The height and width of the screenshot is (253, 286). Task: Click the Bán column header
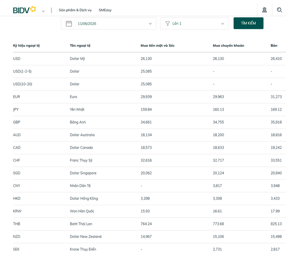pyautogui.click(x=274, y=46)
